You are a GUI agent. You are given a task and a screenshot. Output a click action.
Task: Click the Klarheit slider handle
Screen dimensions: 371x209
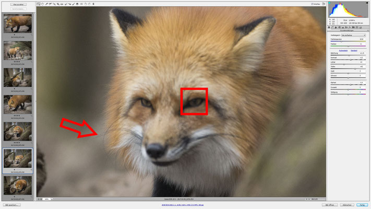coord(351,85)
